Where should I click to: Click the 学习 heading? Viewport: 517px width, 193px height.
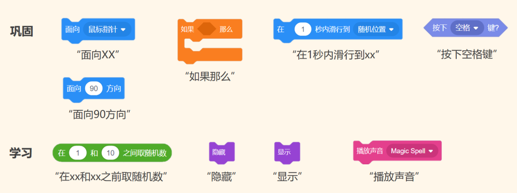pos(21,153)
